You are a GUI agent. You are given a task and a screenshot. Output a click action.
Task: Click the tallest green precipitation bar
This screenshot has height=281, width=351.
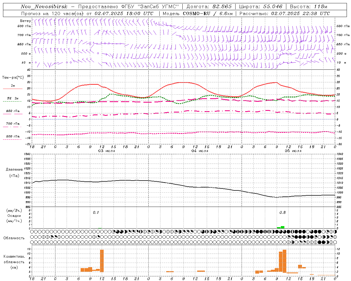tap(282, 227)
